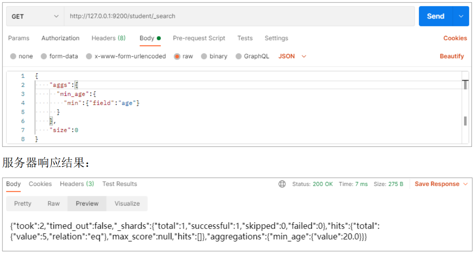Switch response view to Pretty

(23, 204)
